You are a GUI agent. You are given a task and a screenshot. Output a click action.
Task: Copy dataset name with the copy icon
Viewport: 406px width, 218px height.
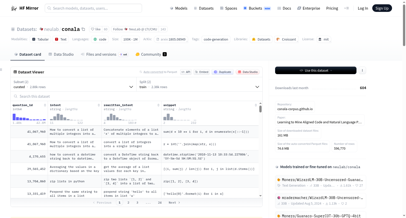tap(83, 29)
